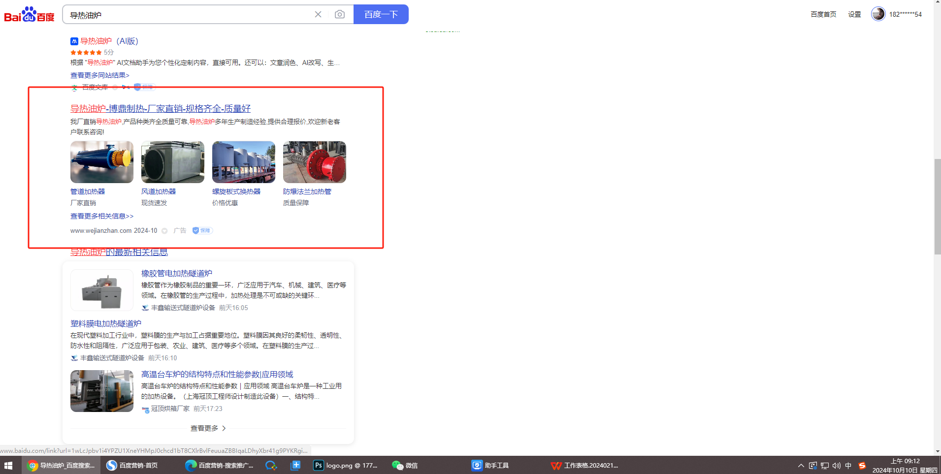Click the page vertical scrollbar thumb
This screenshot has height=474, width=941.
938,207
